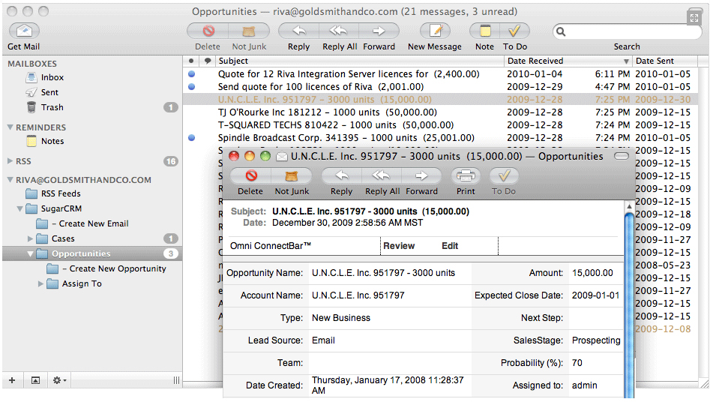Open the Trash mailbox

[52, 107]
